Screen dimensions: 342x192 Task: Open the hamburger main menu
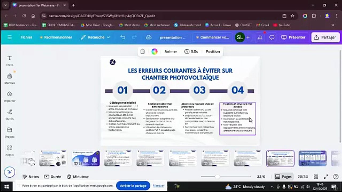click(10, 37)
